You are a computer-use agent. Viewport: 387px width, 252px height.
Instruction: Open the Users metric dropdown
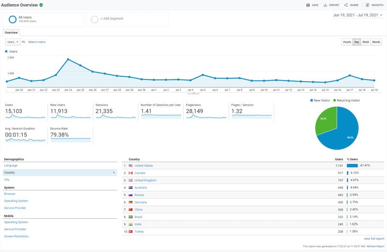point(13,42)
